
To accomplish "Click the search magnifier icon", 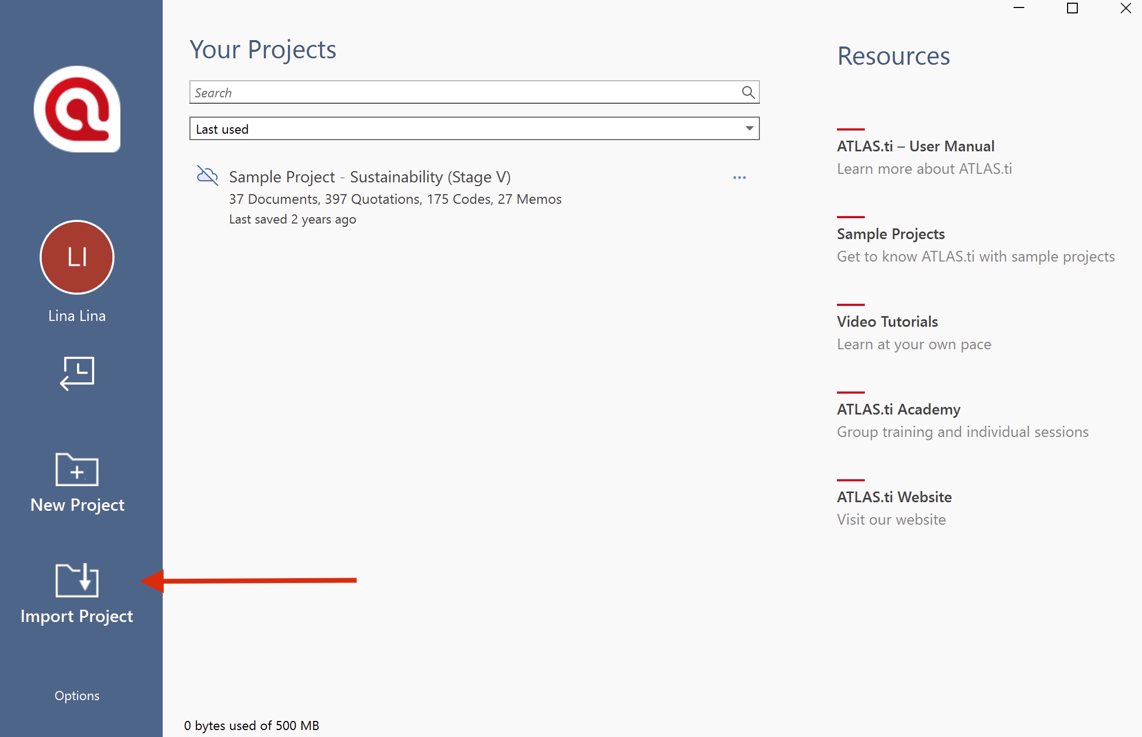I will click(x=748, y=93).
